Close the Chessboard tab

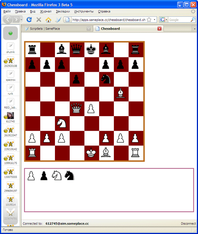(x=159, y=28)
